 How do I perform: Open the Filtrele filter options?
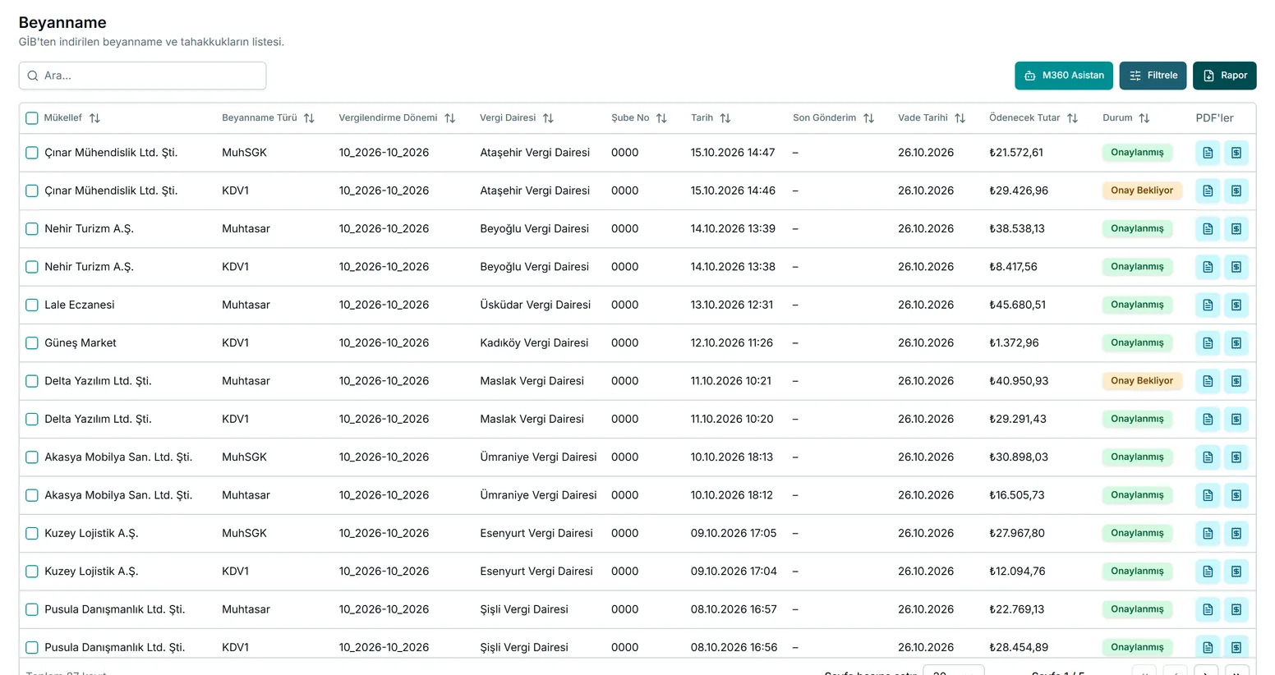[x=1153, y=76]
